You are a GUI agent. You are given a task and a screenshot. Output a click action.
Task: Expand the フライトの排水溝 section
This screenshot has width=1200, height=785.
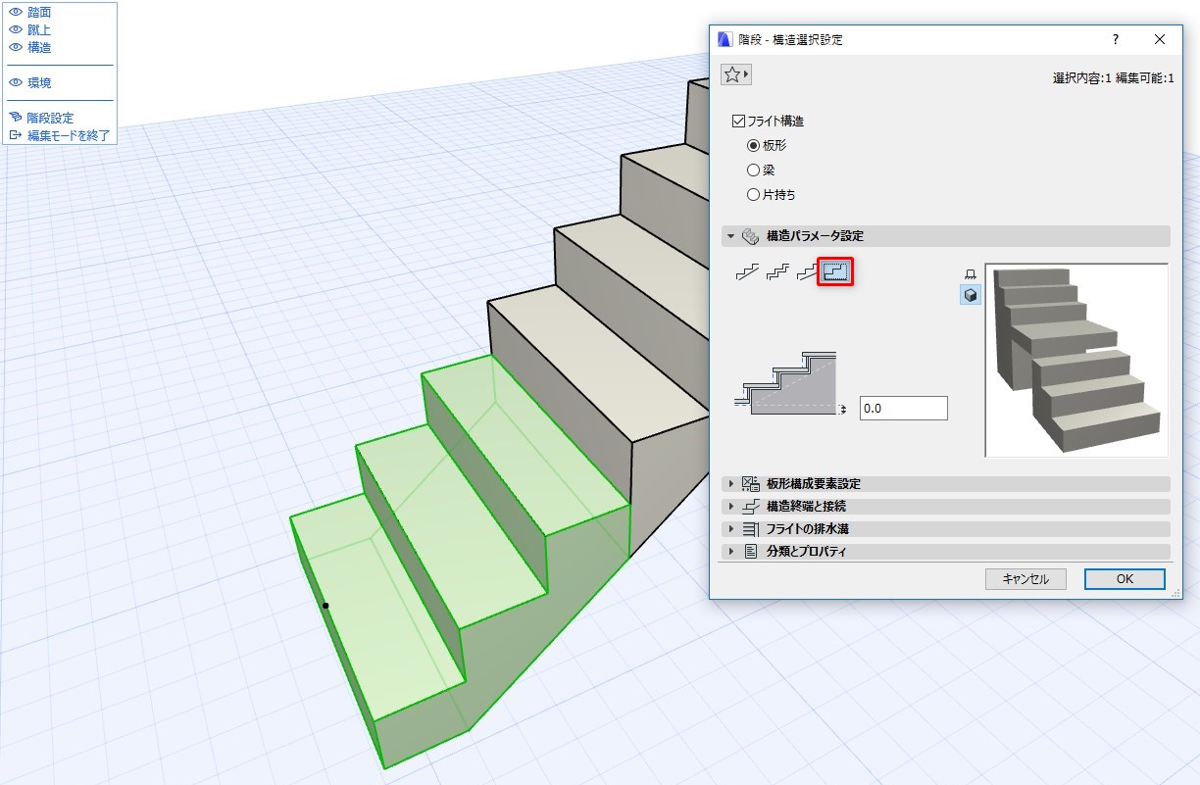[947, 529]
